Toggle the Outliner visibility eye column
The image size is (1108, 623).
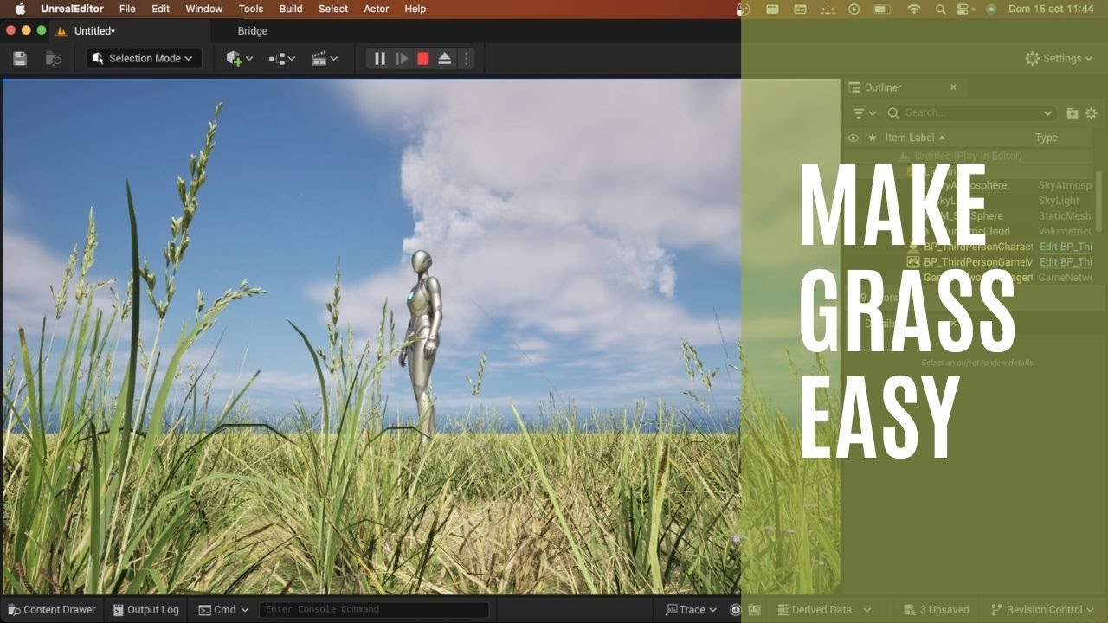tap(854, 138)
